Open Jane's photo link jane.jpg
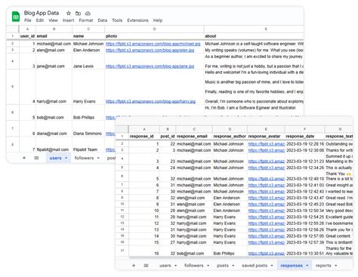The height and width of the screenshot is (277, 358). pyautogui.click(x=150, y=66)
